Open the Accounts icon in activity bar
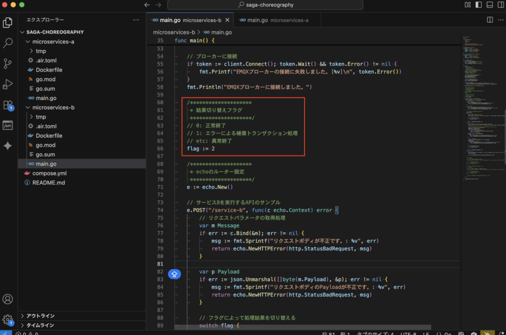 pyautogui.click(x=8, y=299)
